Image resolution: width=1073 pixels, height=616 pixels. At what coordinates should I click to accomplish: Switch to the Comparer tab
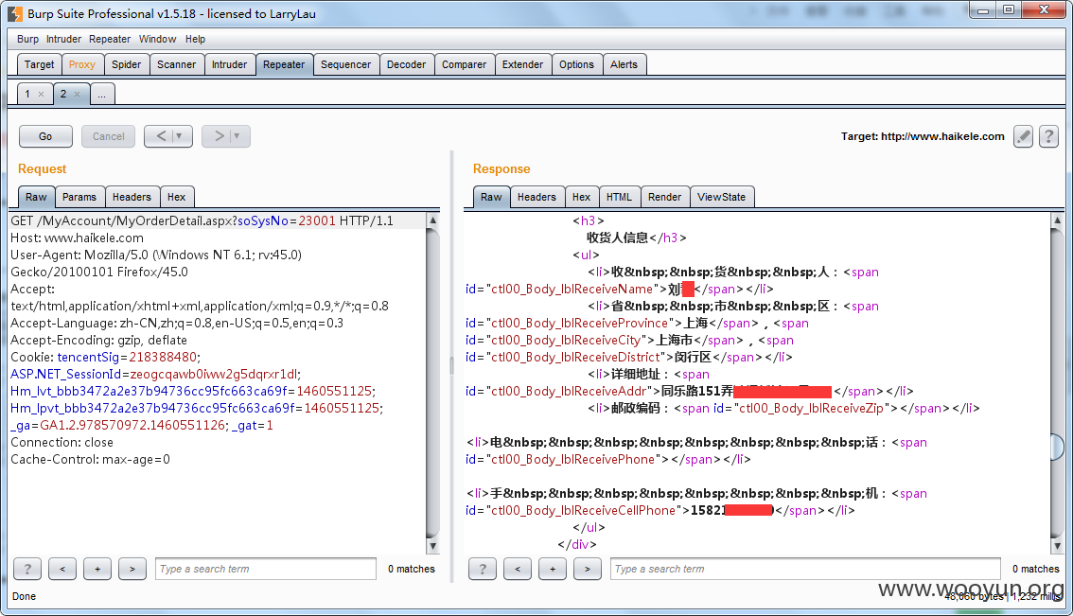(464, 64)
